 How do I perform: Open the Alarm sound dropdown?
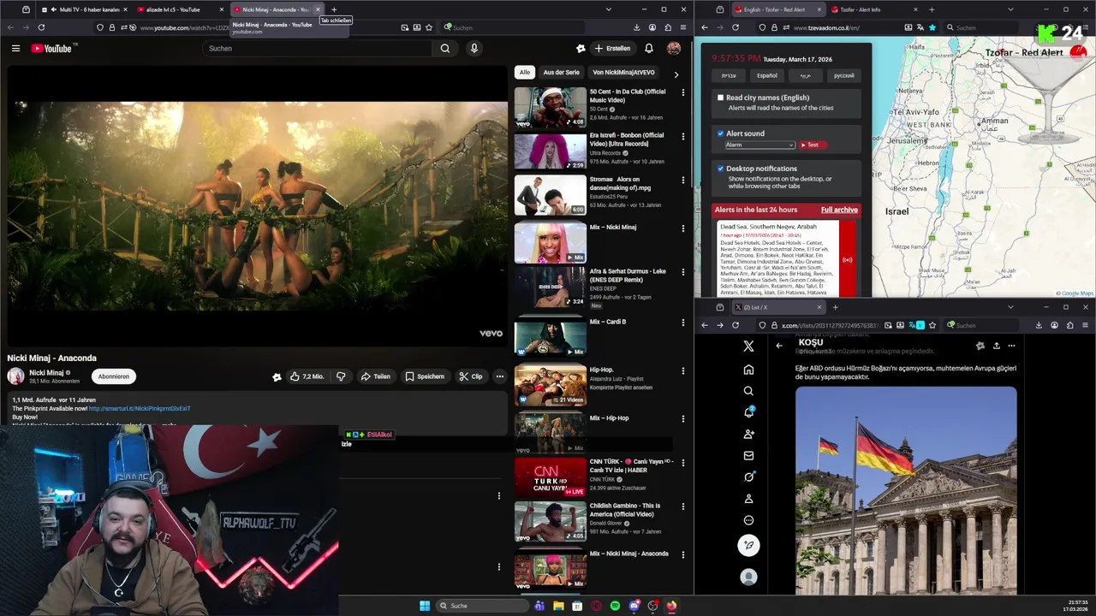(759, 145)
